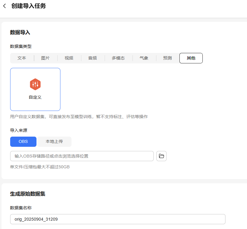
Task: Switch to the 图片 dataset type
Action: [45, 58]
